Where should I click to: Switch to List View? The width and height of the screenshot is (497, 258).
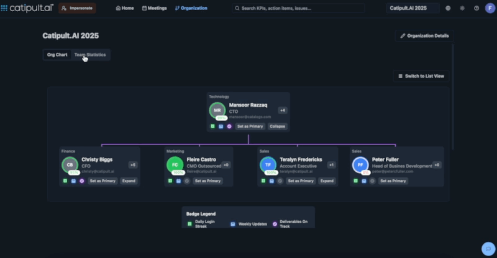[x=421, y=76]
